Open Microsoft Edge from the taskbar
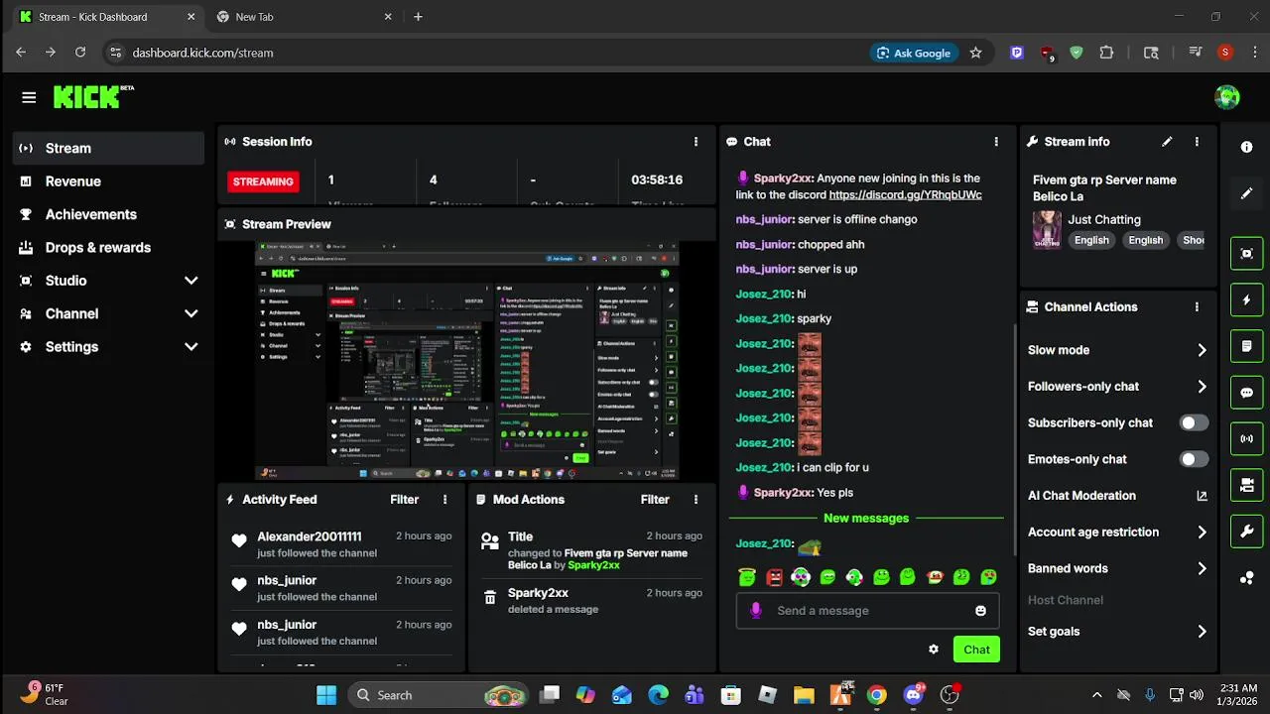1270x714 pixels. pos(659,695)
